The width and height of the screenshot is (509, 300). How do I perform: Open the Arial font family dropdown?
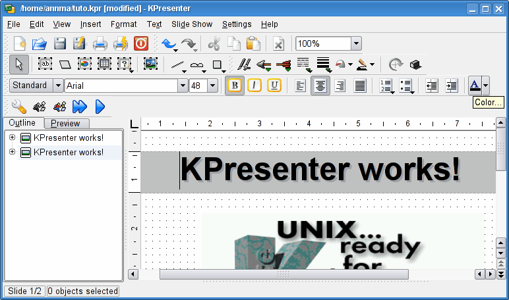[x=183, y=86]
